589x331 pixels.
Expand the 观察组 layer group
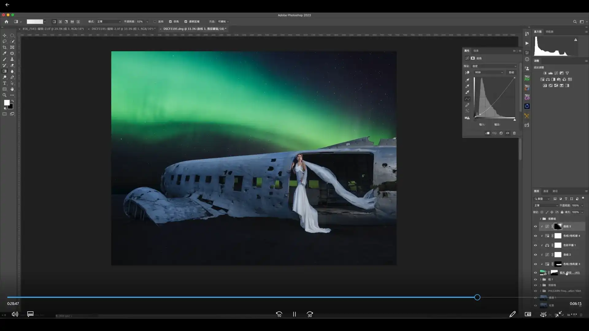pos(541,219)
